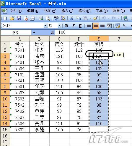
Task: Select row 15 header
Action: point(5,130)
